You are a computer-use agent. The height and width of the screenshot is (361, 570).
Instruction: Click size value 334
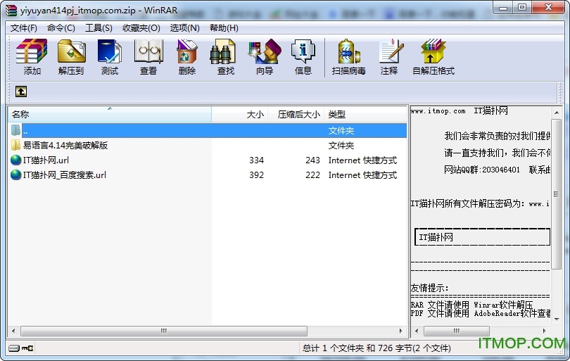(256, 160)
